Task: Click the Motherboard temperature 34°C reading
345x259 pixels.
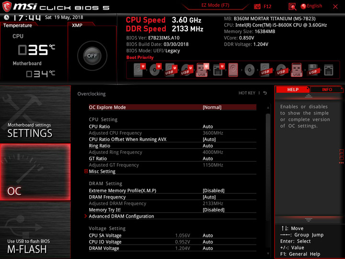Action: [x=40, y=73]
